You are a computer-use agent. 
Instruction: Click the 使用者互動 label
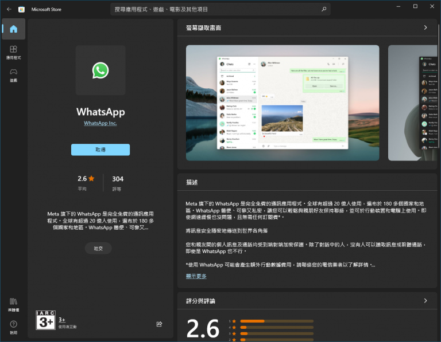coord(68,327)
